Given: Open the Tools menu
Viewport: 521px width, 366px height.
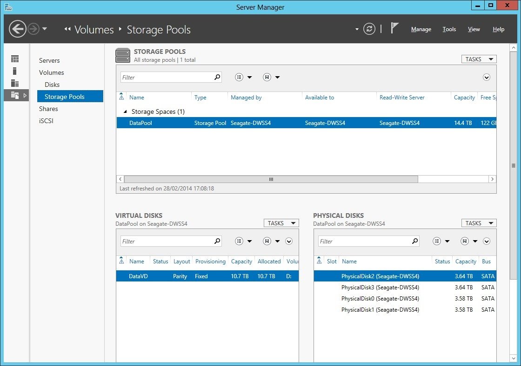Looking at the screenshot, I should [449, 29].
